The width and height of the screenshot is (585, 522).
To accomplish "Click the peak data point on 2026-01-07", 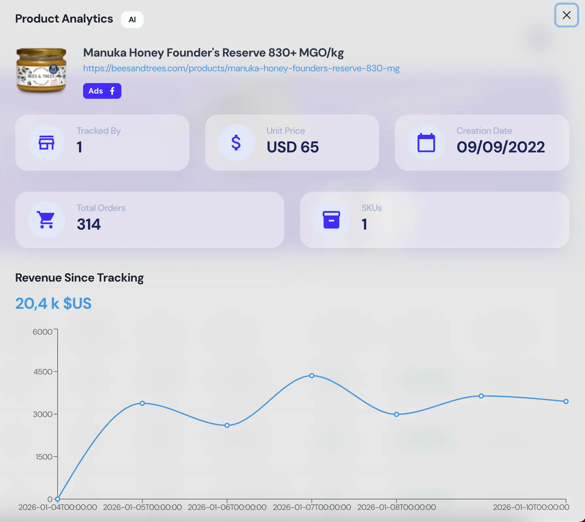I will click(x=312, y=376).
